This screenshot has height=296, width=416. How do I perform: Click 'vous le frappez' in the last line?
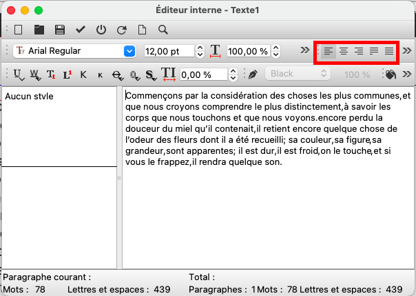(x=157, y=162)
